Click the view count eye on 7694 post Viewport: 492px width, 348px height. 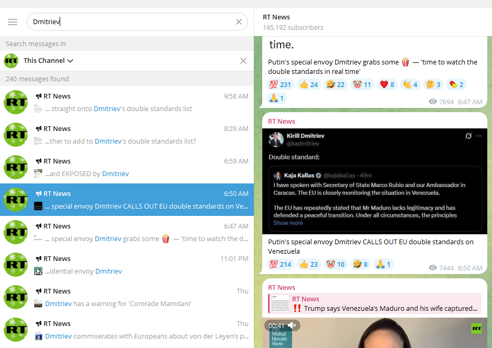(433, 102)
